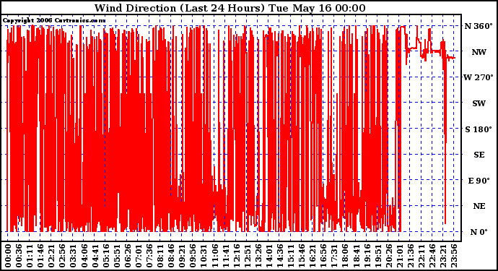Click the 12:16 time label
The image size is (498, 271).
pyautogui.click(x=236, y=256)
